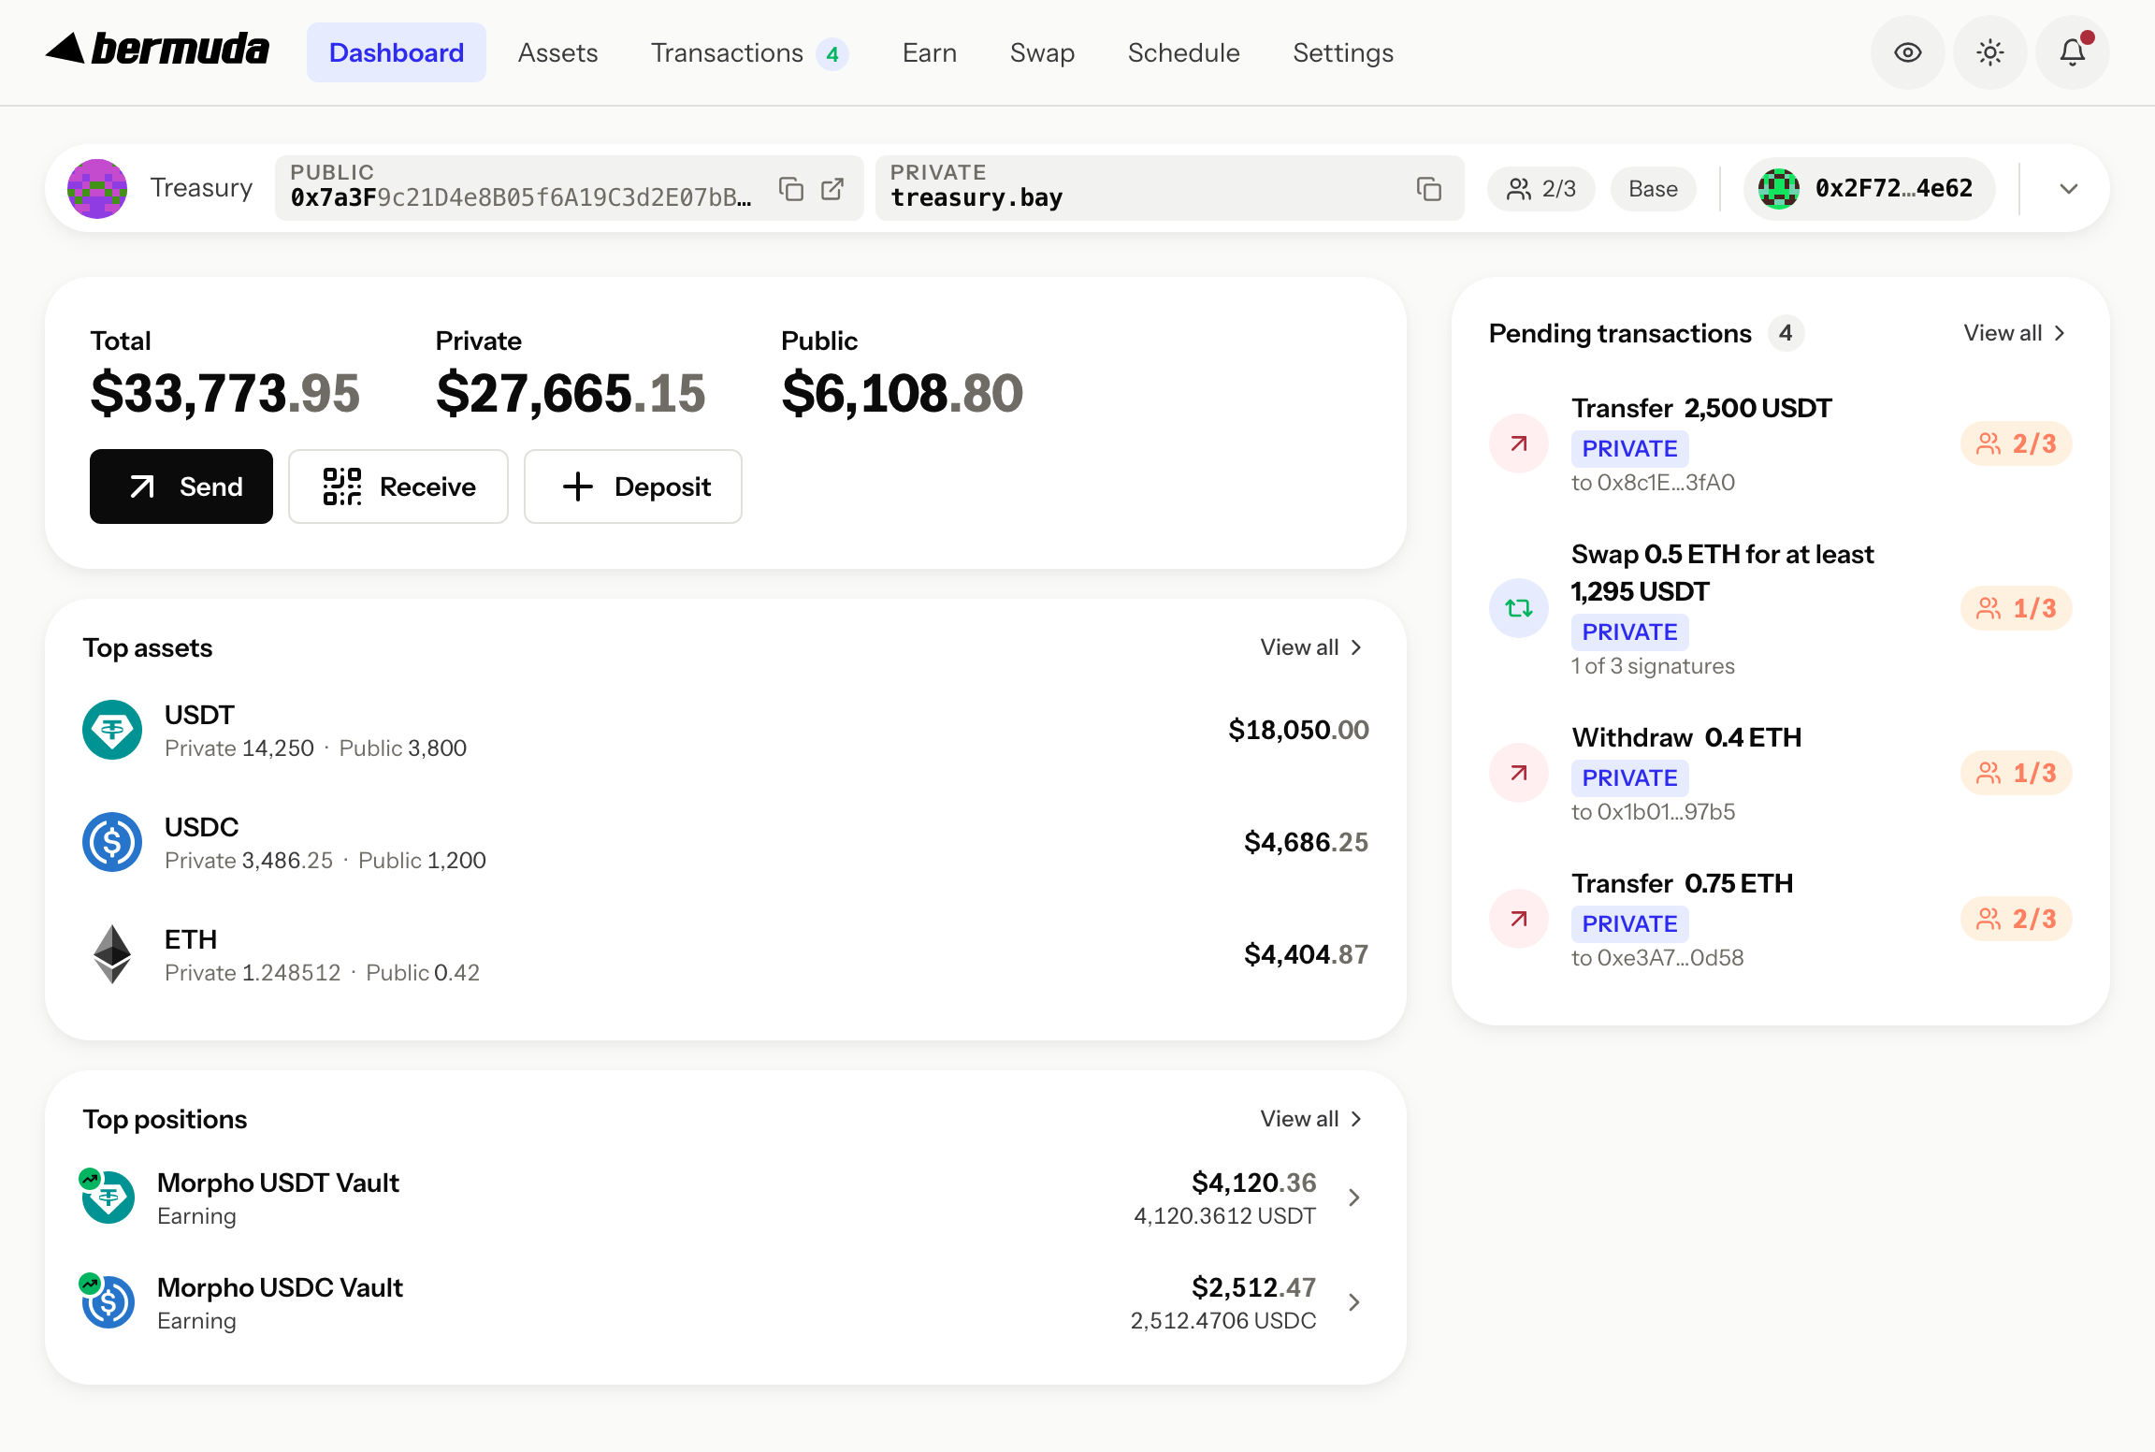Click 2/3 badge on Transfer 0.75 ETH
The height and width of the screenshot is (1452, 2155).
(2017, 919)
